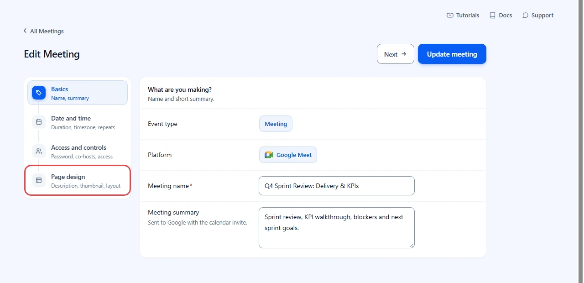Viewport: 584px width, 283px height.
Task: Click the Meeting summary label
Action: pyautogui.click(x=173, y=212)
